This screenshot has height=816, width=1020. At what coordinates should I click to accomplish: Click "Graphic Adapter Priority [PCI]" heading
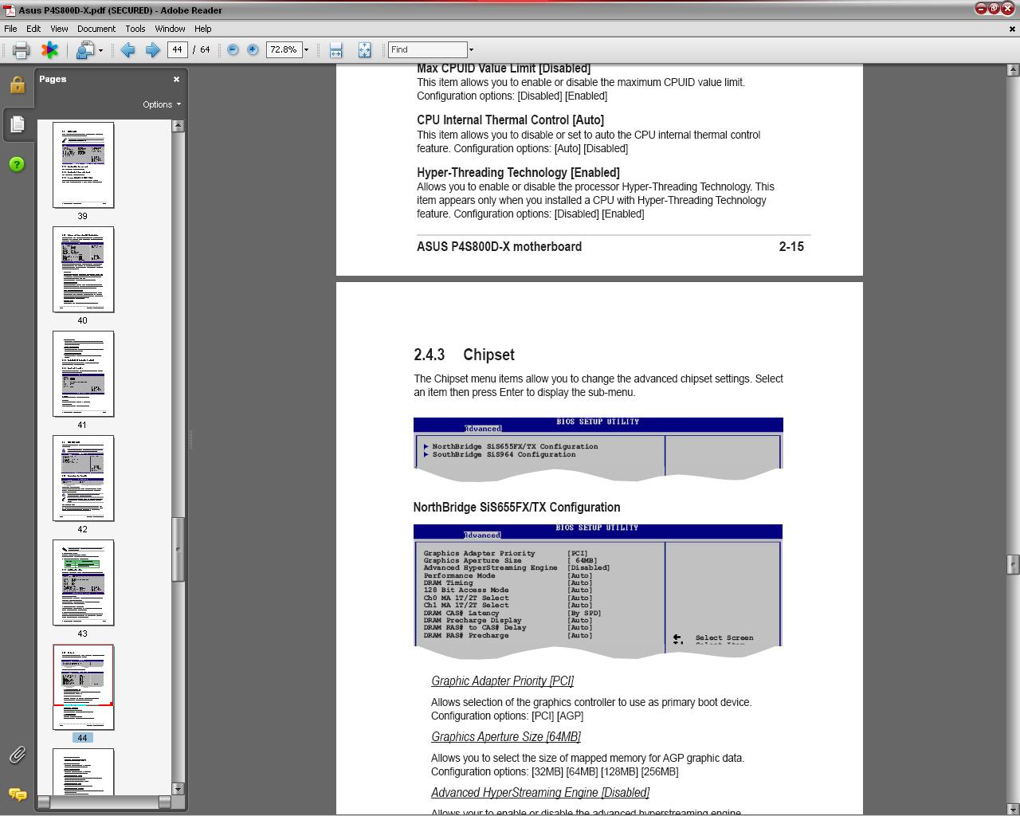[x=502, y=681]
